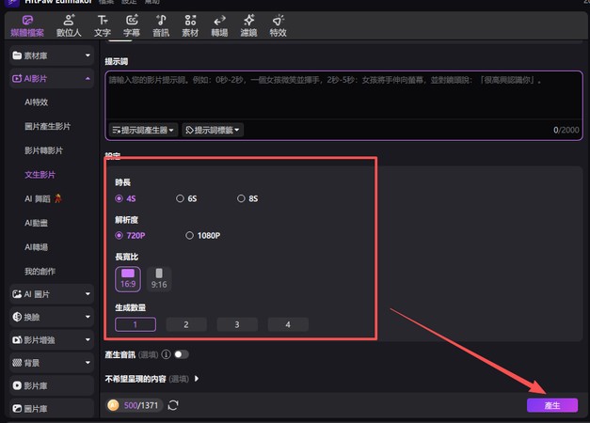Expand the AI 圖片 sidebar section
590x423 pixels.
pos(52,294)
